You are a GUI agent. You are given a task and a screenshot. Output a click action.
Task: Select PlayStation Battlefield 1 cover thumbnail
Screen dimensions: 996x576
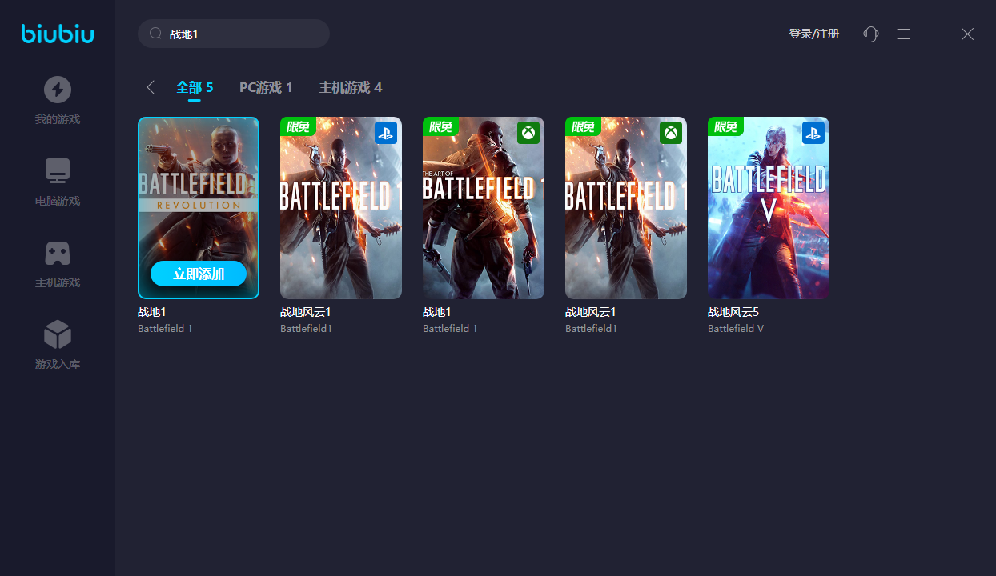(341, 208)
